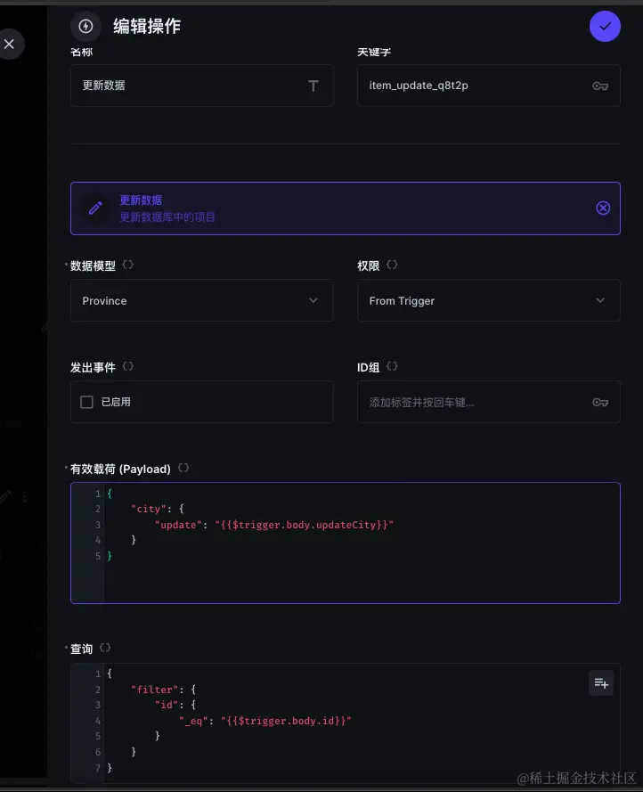This screenshot has width=643, height=792.
Task: Toggle raw value icon next to 发出事件
Action: [128, 366]
